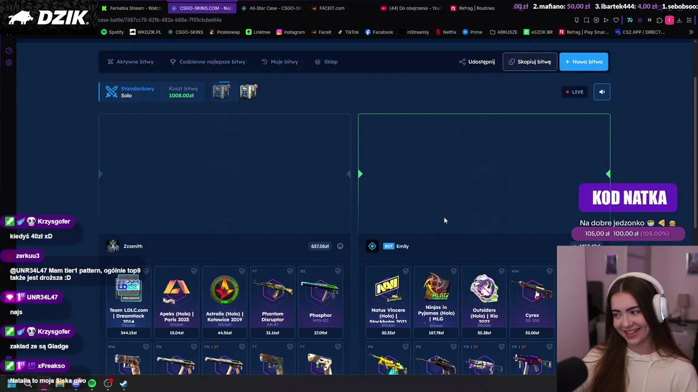Switch to the YouTube Do obejrzenia tab
Viewport: 698px width, 392px height.
point(411,8)
